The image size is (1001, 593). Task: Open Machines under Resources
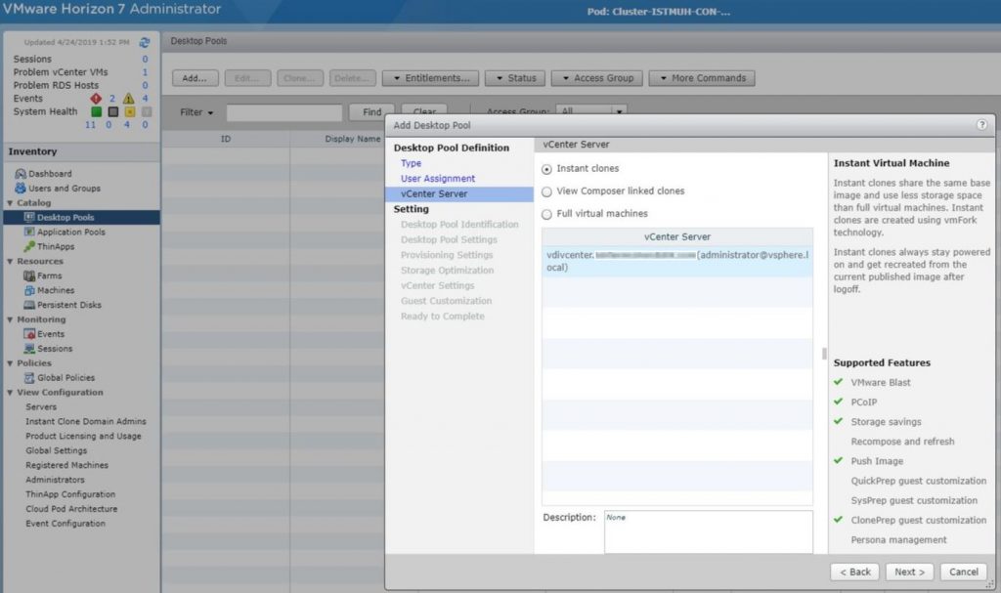(x=56, y=290)
